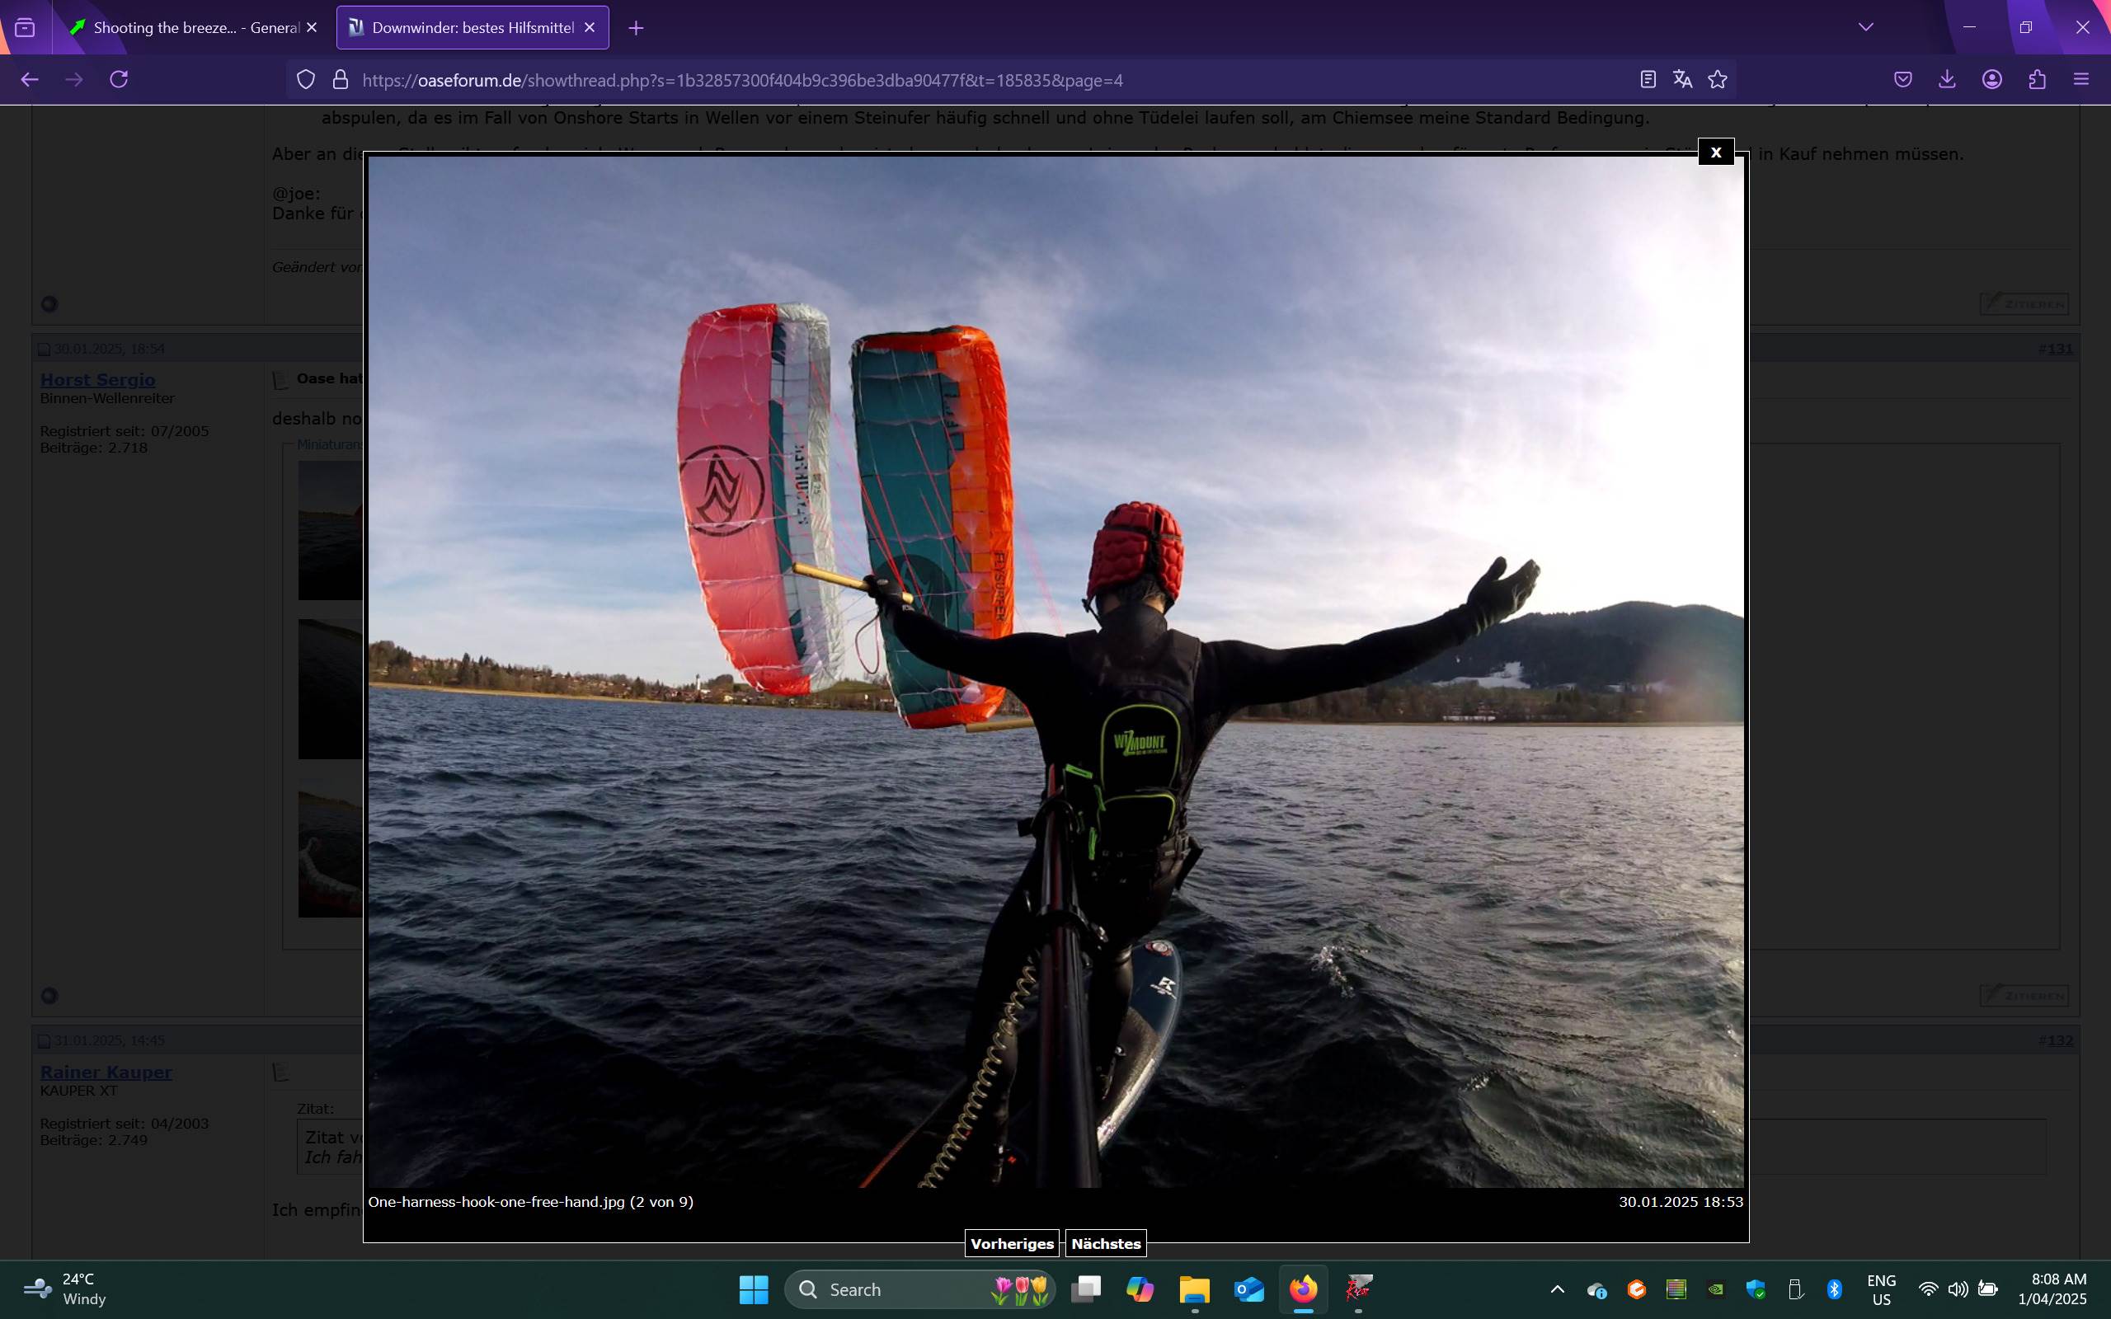The image size is (2111, 1319).
Task: Open Firefox hamburger application menu
Action: point(2081,79)
